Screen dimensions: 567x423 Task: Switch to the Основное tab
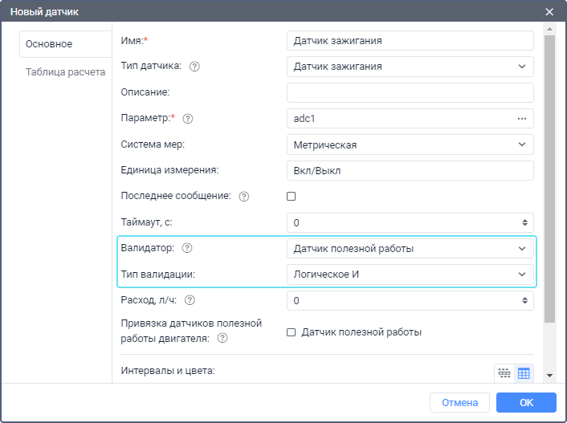[65, 44]
